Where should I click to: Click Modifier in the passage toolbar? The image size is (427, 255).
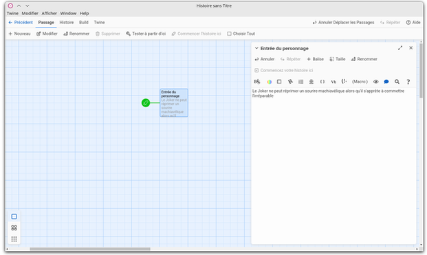47,34
